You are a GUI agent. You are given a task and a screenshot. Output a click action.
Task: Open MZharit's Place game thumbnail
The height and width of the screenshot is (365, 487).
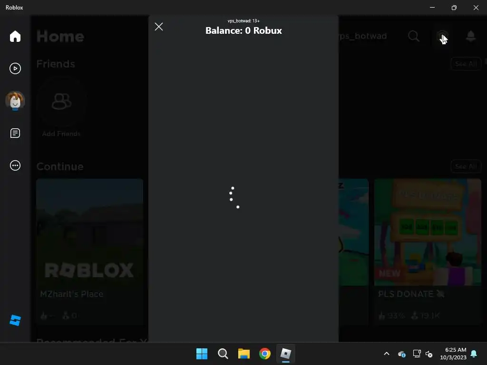[89, 232]
